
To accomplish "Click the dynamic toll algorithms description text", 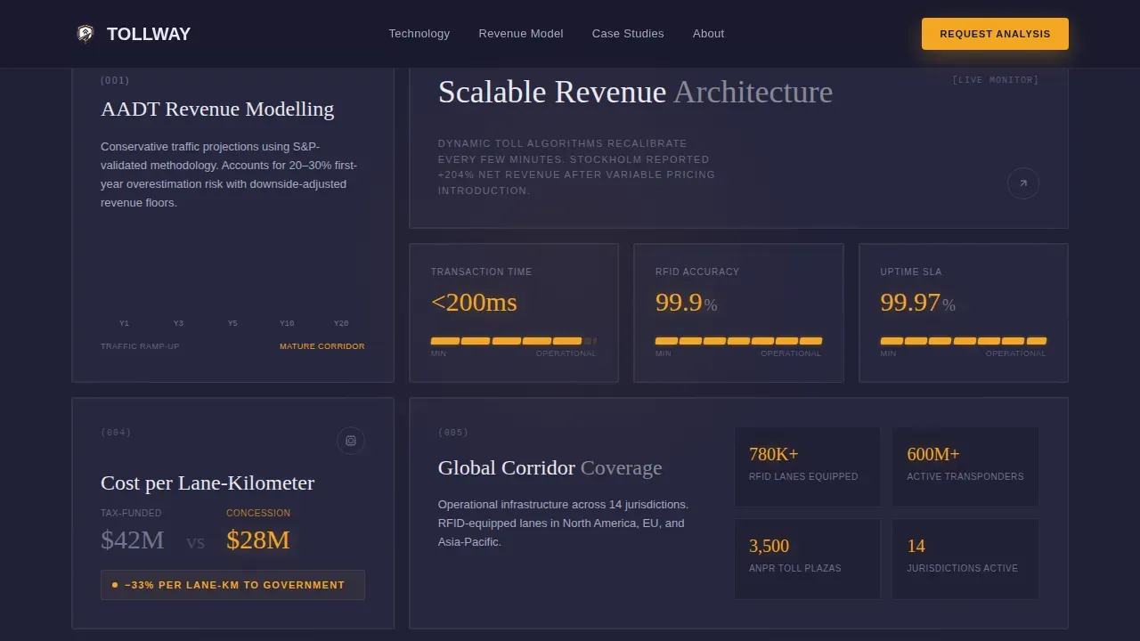I will coord(577,166).
